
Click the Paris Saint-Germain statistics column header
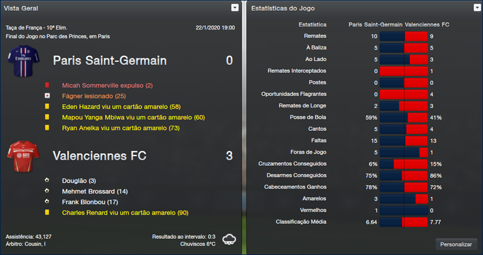tap(376, 25)
